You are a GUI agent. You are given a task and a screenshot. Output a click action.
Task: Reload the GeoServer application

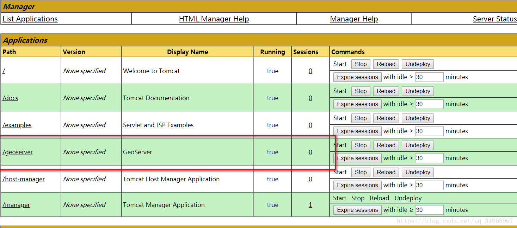click(386, 145)
